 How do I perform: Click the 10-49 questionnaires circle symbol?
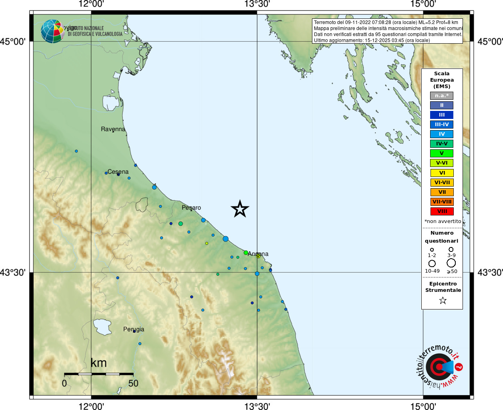[x=432, y=263]
